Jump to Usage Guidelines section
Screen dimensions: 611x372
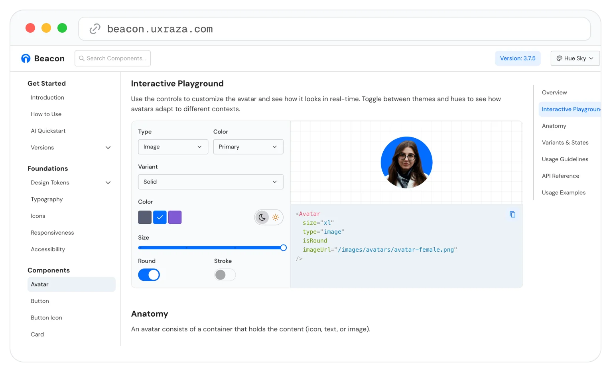click(565, 159)
